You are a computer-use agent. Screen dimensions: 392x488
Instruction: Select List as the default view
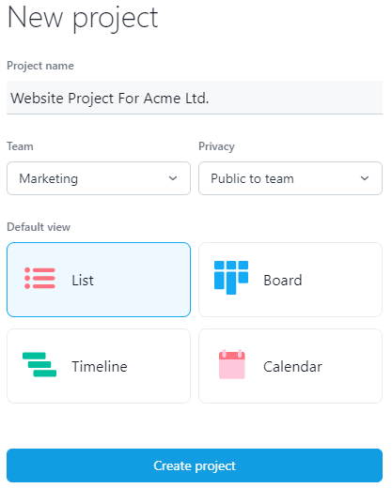tap(99, 280)
